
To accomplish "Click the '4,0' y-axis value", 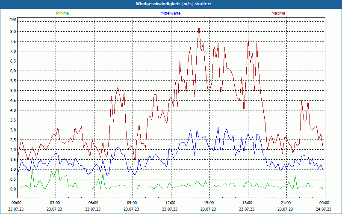I will [13, 110].
